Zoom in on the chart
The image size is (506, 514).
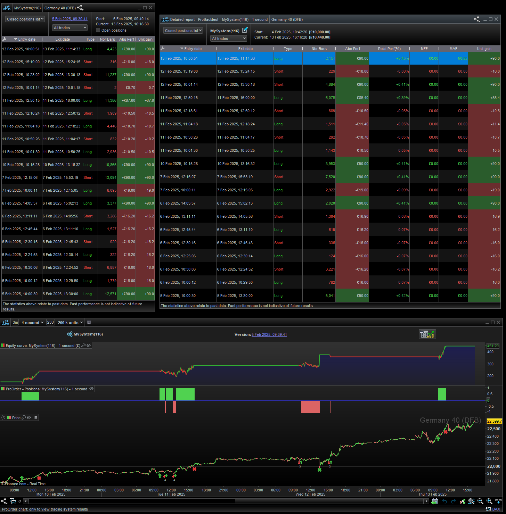coord(489,501)
